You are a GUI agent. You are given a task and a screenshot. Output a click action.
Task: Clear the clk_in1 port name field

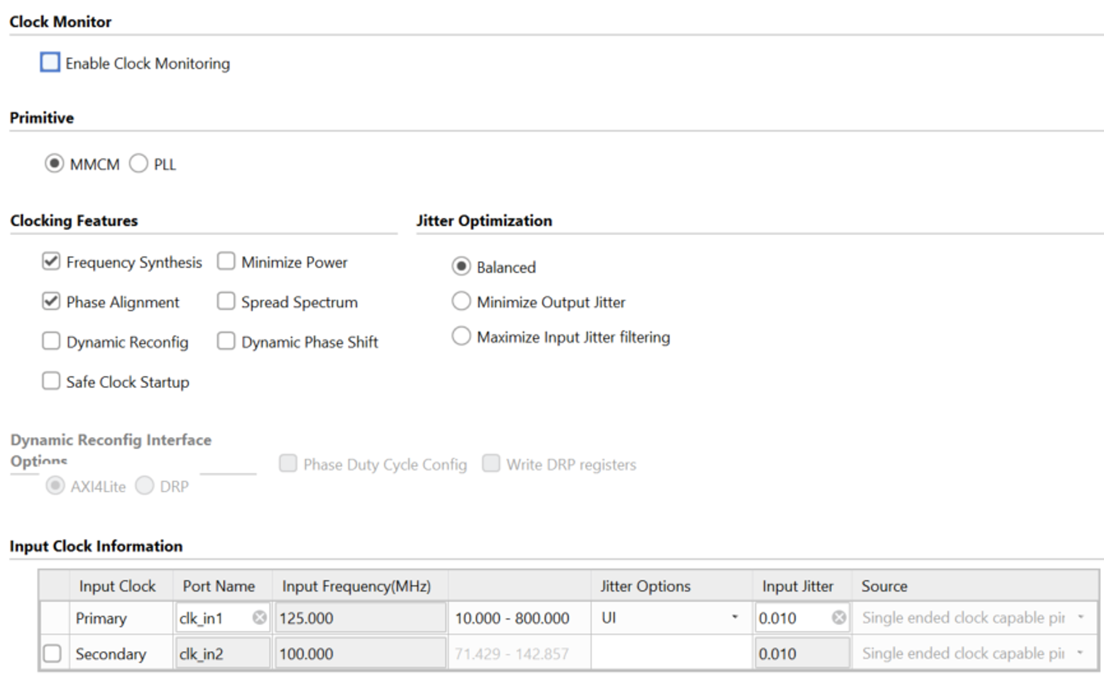pos(259,617)
